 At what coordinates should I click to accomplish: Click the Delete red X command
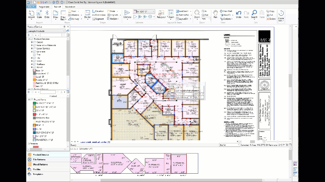coord(271,19)
